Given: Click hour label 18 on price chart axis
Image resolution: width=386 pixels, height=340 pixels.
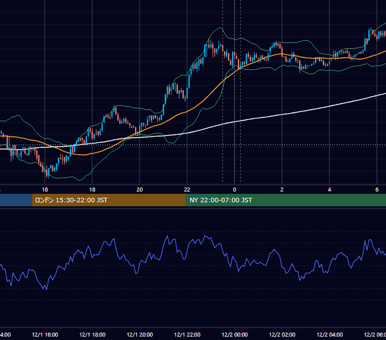Looking at the screenshot, I should pos(93,189).
